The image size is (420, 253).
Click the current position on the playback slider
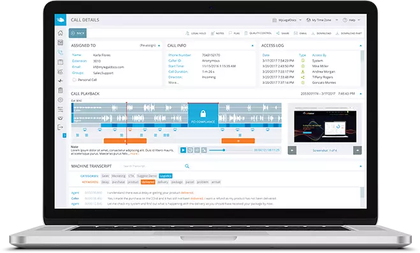point(224,150)
